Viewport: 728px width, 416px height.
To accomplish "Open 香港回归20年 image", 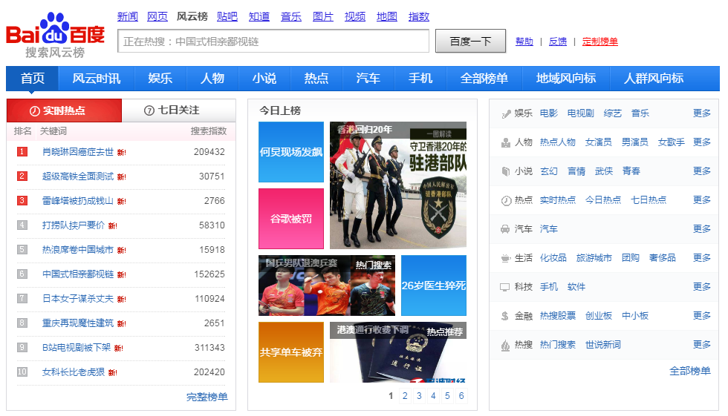I will 398,185.
